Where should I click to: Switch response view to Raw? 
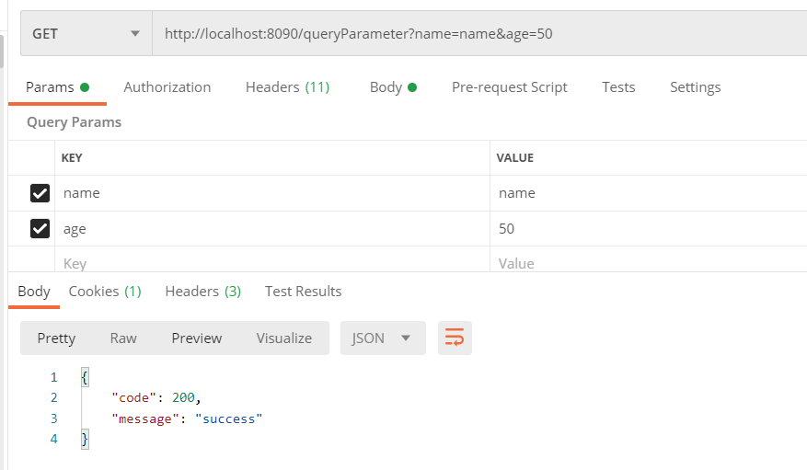point(123,338)
